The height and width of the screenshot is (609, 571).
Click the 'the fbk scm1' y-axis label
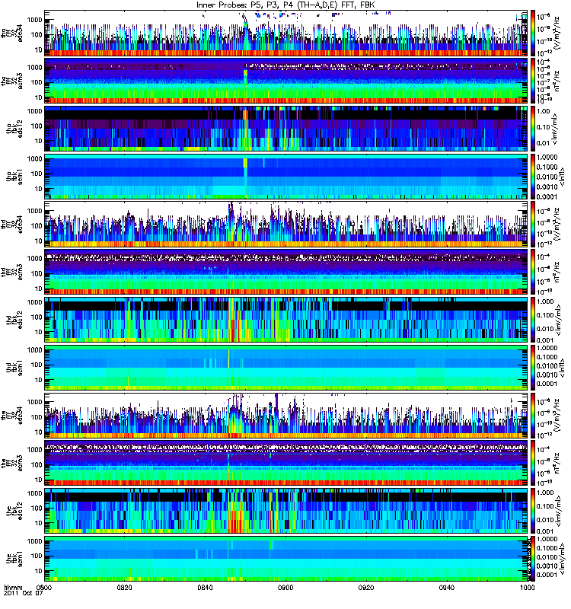point(14,559)
